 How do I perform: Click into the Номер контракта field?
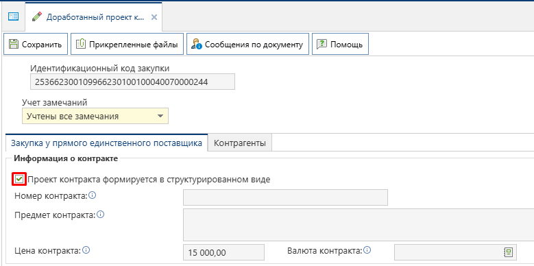(x=285, y=197)
